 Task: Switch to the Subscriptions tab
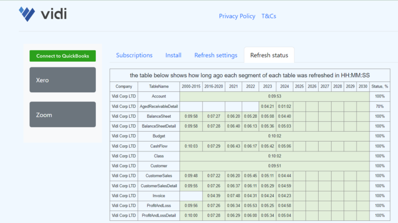134,55
